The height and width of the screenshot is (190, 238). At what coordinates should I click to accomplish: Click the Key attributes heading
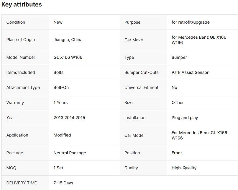click(x=22, y=5)
